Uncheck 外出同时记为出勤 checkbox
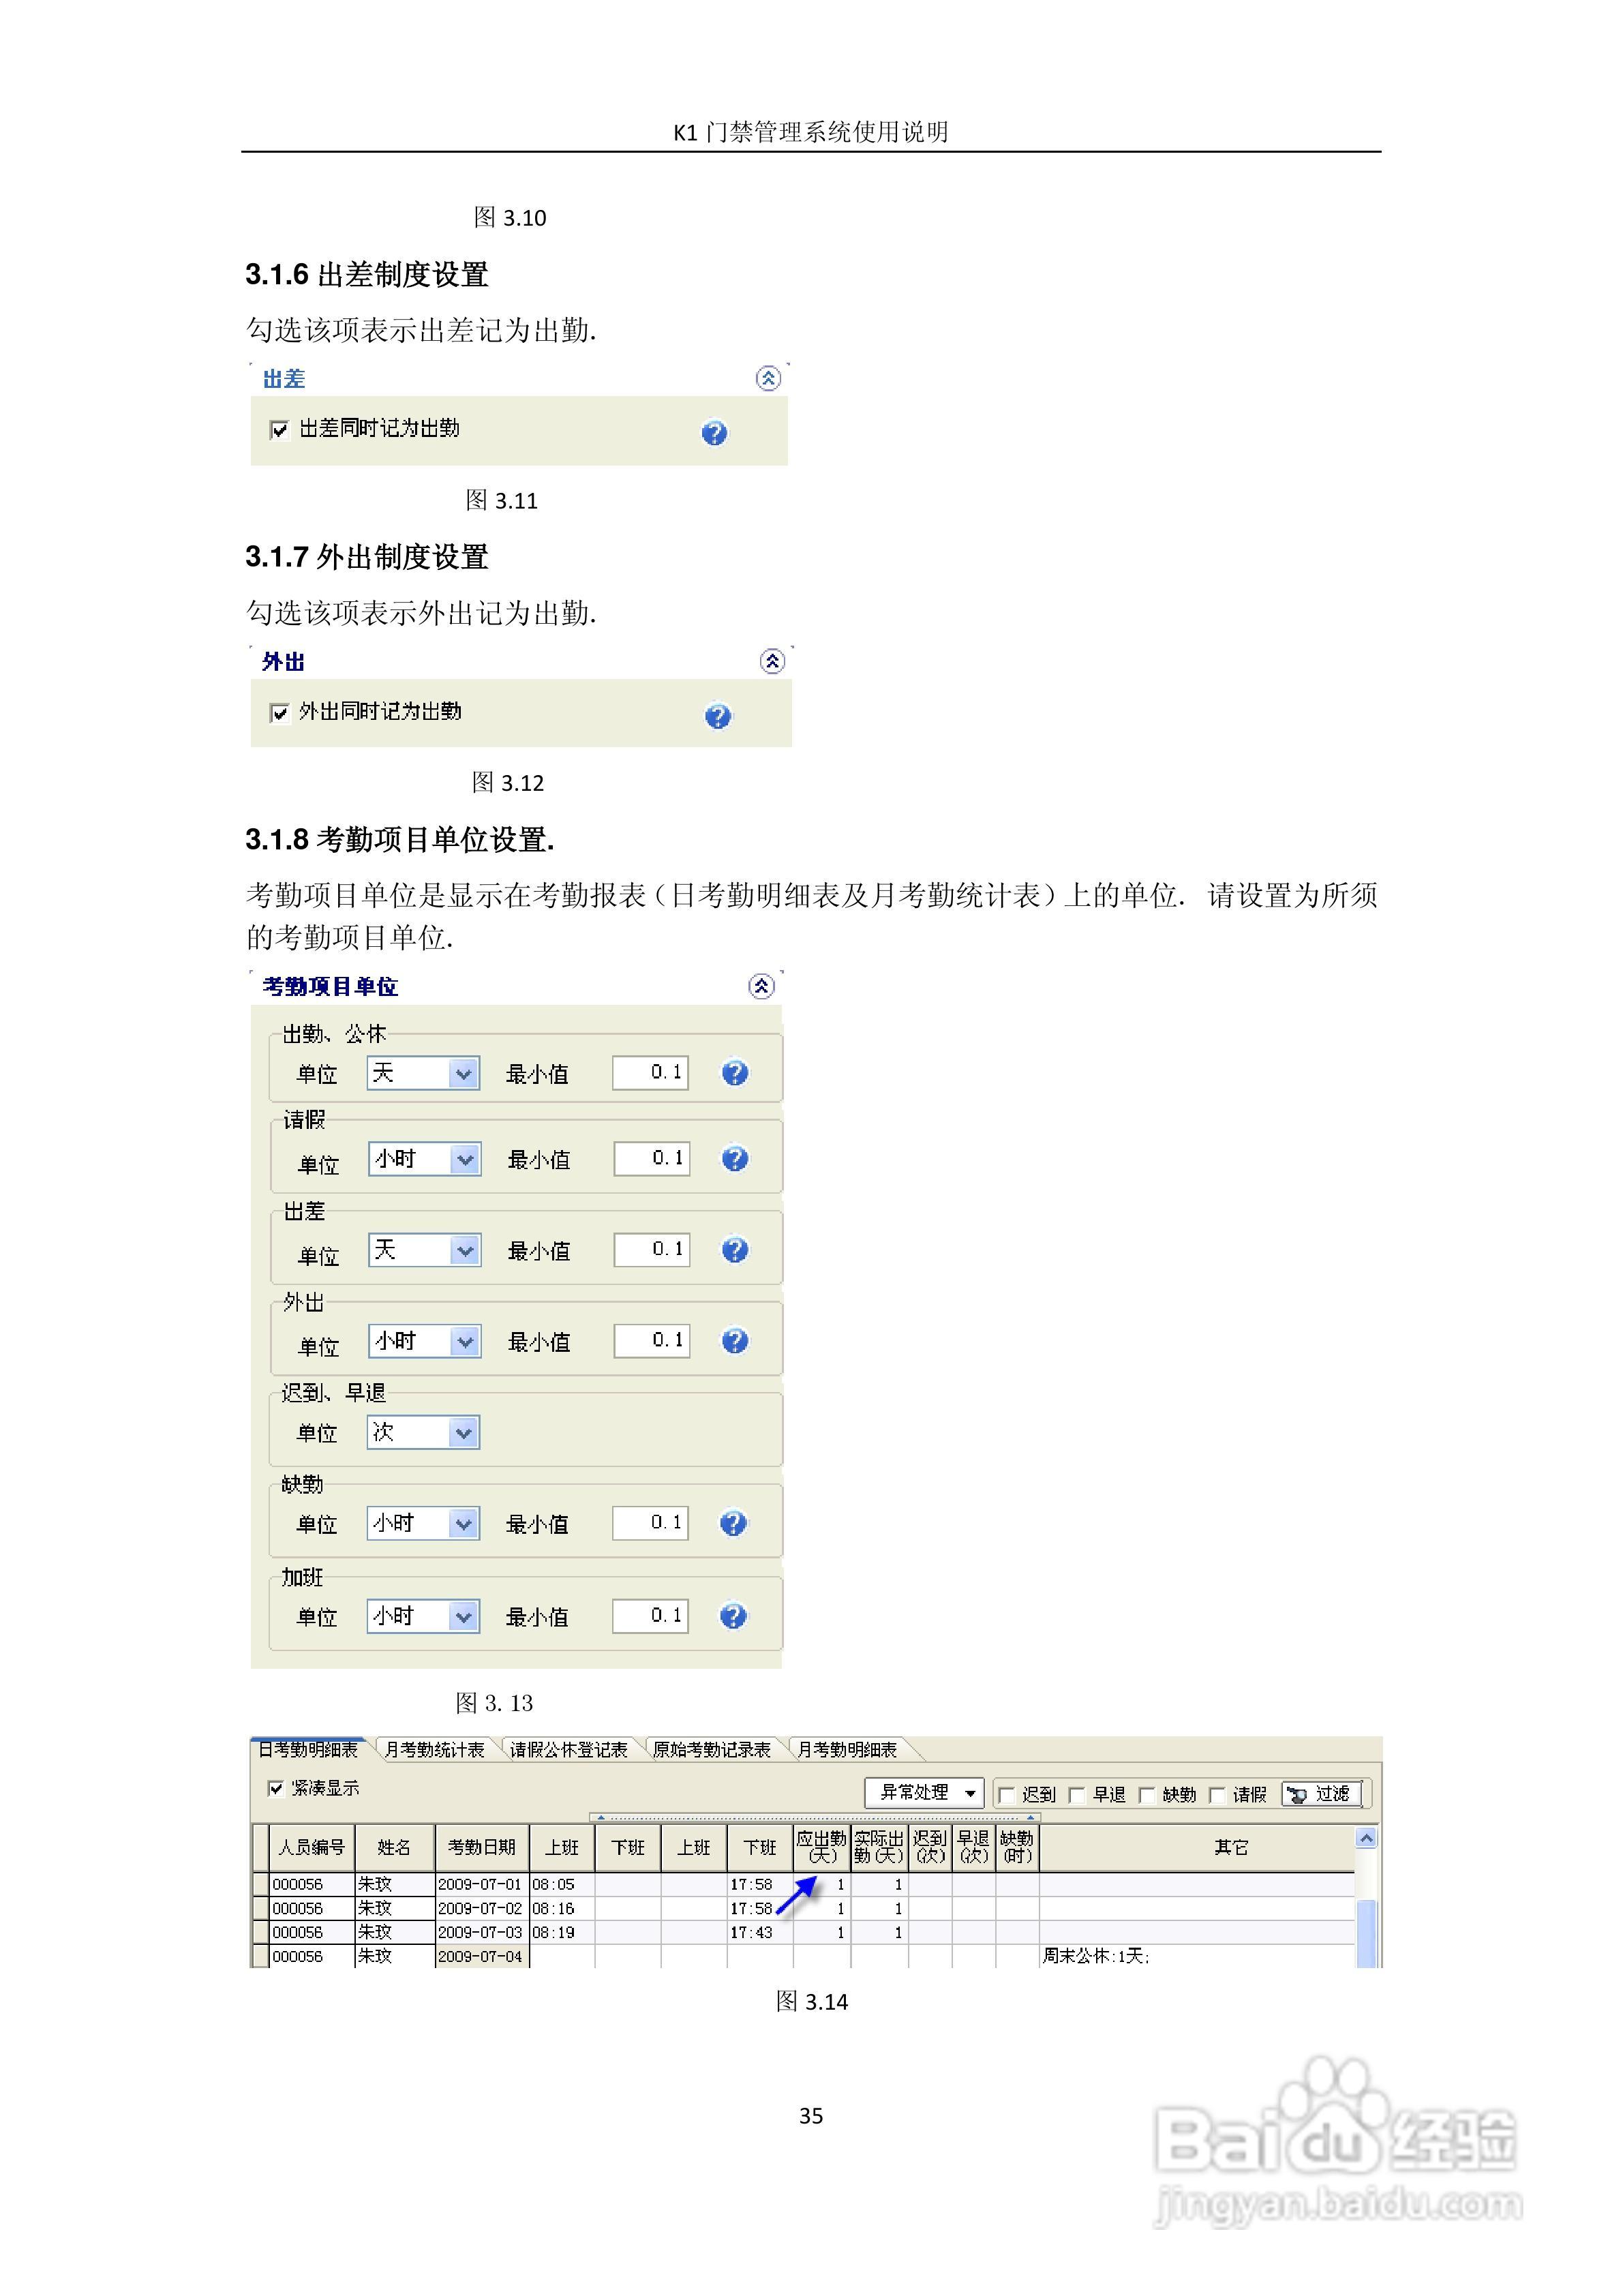1623x2296 pixels. (279, 713)
